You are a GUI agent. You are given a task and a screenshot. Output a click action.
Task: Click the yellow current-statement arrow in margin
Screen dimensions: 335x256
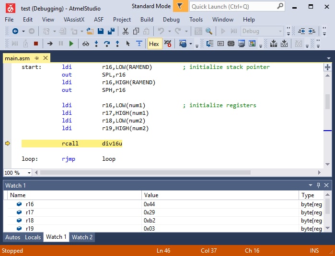pos(8,144)
